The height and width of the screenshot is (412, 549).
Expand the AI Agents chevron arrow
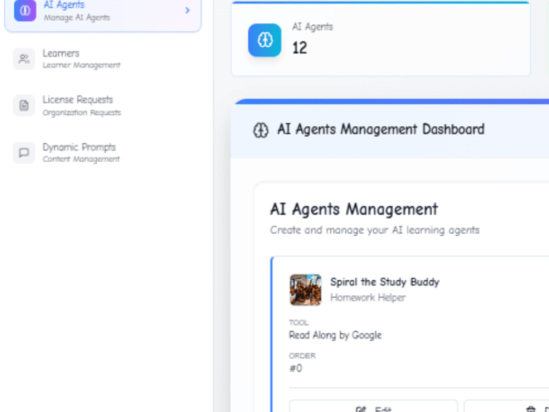[187, 10]
